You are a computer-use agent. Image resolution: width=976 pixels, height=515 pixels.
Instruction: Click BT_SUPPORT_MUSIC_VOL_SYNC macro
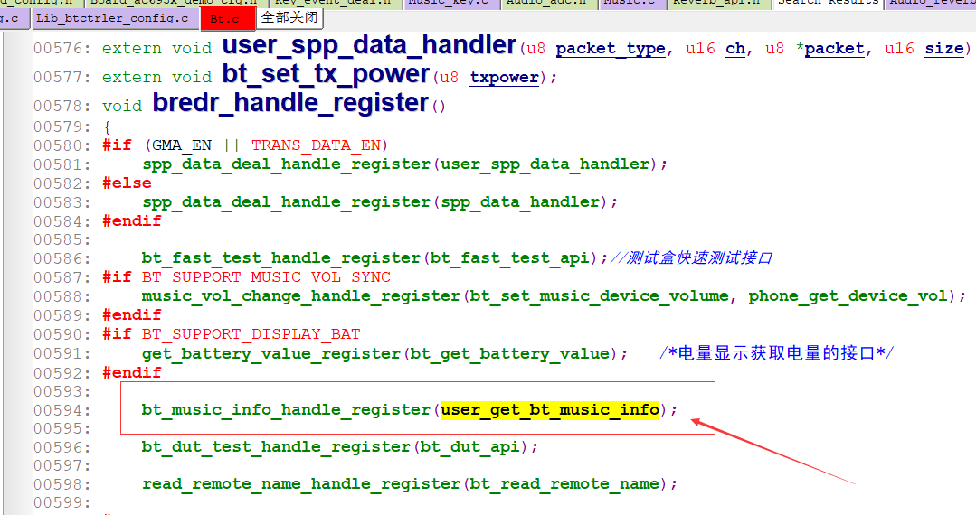pos(267,277)
